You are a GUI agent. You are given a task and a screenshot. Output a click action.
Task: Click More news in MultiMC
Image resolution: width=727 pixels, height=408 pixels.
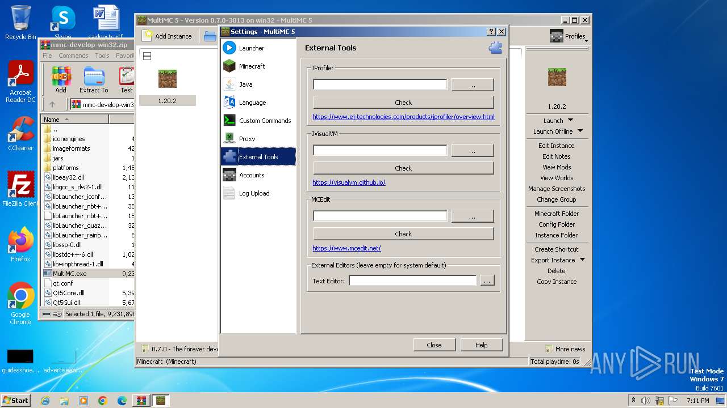tap(565, 349)
